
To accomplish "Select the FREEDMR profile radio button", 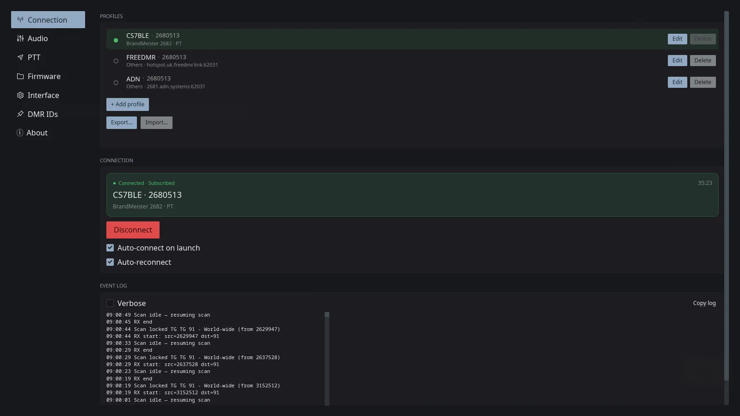I will [116, 61].
